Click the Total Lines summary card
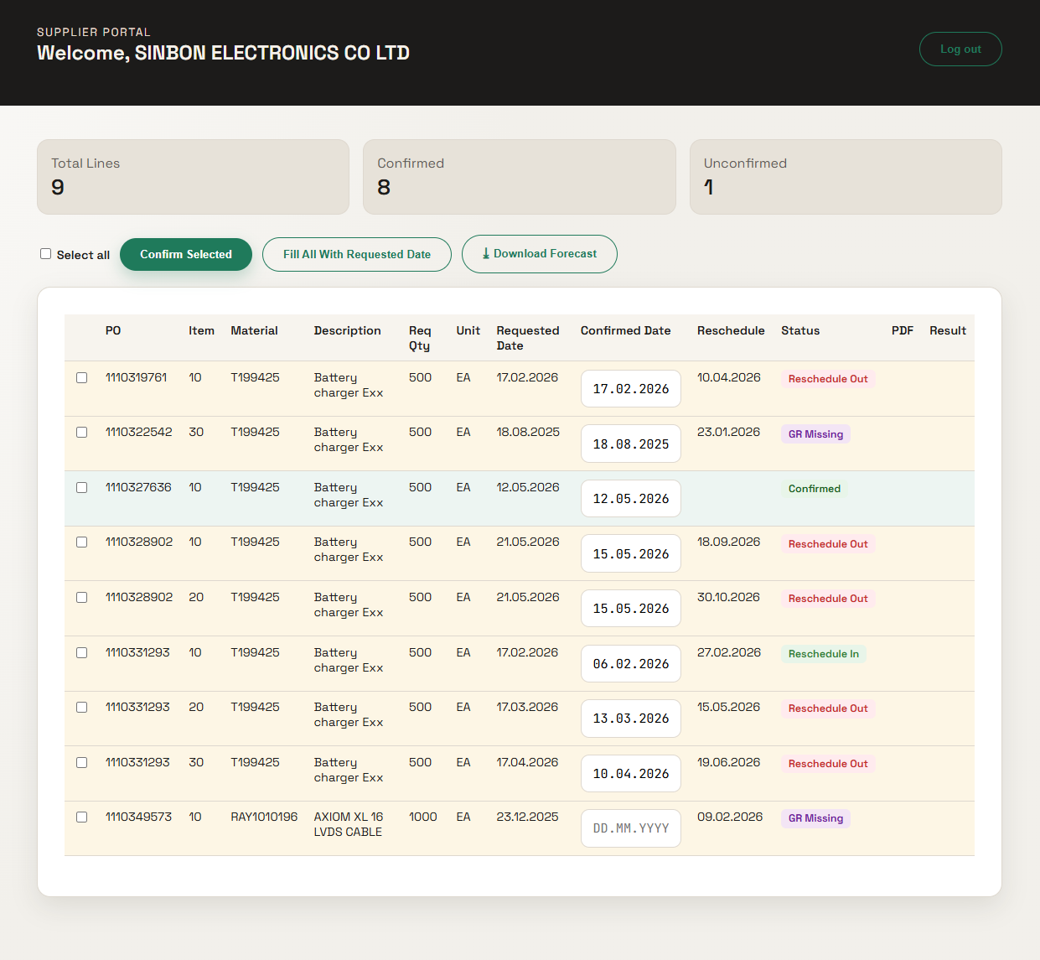This screenshot has height=960, width=1040. pyautogui.click(x=193, y=177)
